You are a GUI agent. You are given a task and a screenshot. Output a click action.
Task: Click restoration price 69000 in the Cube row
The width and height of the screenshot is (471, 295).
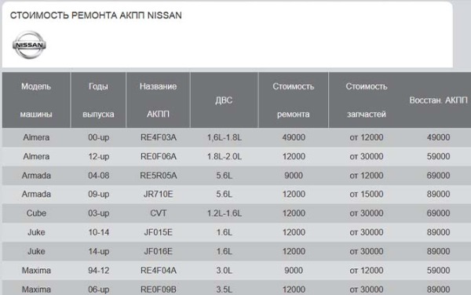click(x=439, y=213)
